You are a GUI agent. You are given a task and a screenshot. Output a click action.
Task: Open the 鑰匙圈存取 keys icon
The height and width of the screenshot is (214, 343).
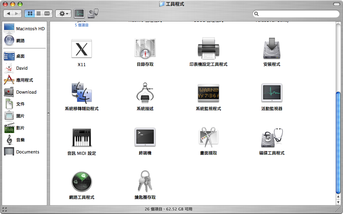click(145, 181)
